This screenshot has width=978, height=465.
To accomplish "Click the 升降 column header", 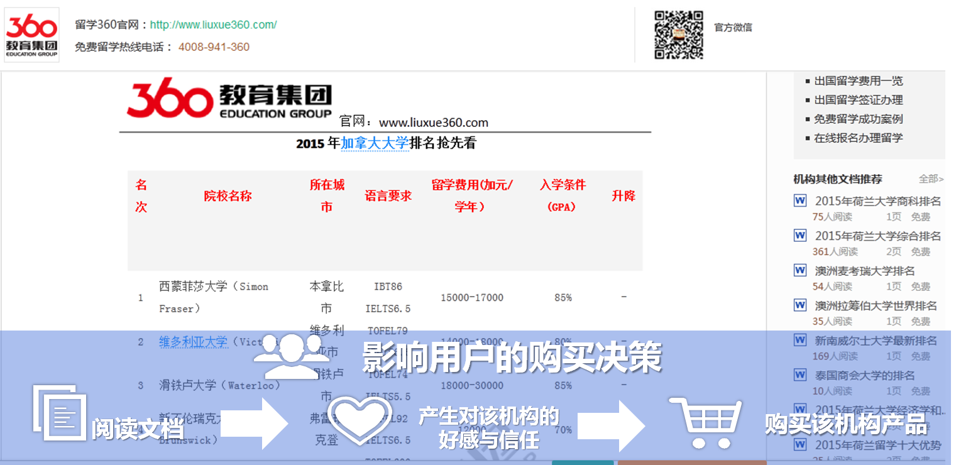I will point(624,196).
